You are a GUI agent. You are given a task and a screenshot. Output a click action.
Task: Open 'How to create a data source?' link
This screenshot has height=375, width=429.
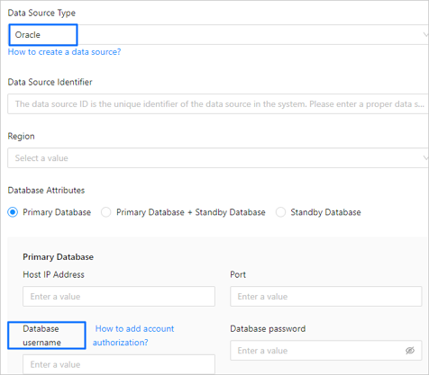point(64,52)
